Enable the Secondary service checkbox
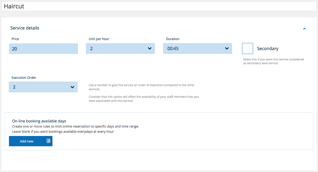The height and width of the screenshot is (172, 318). [247, 48]
